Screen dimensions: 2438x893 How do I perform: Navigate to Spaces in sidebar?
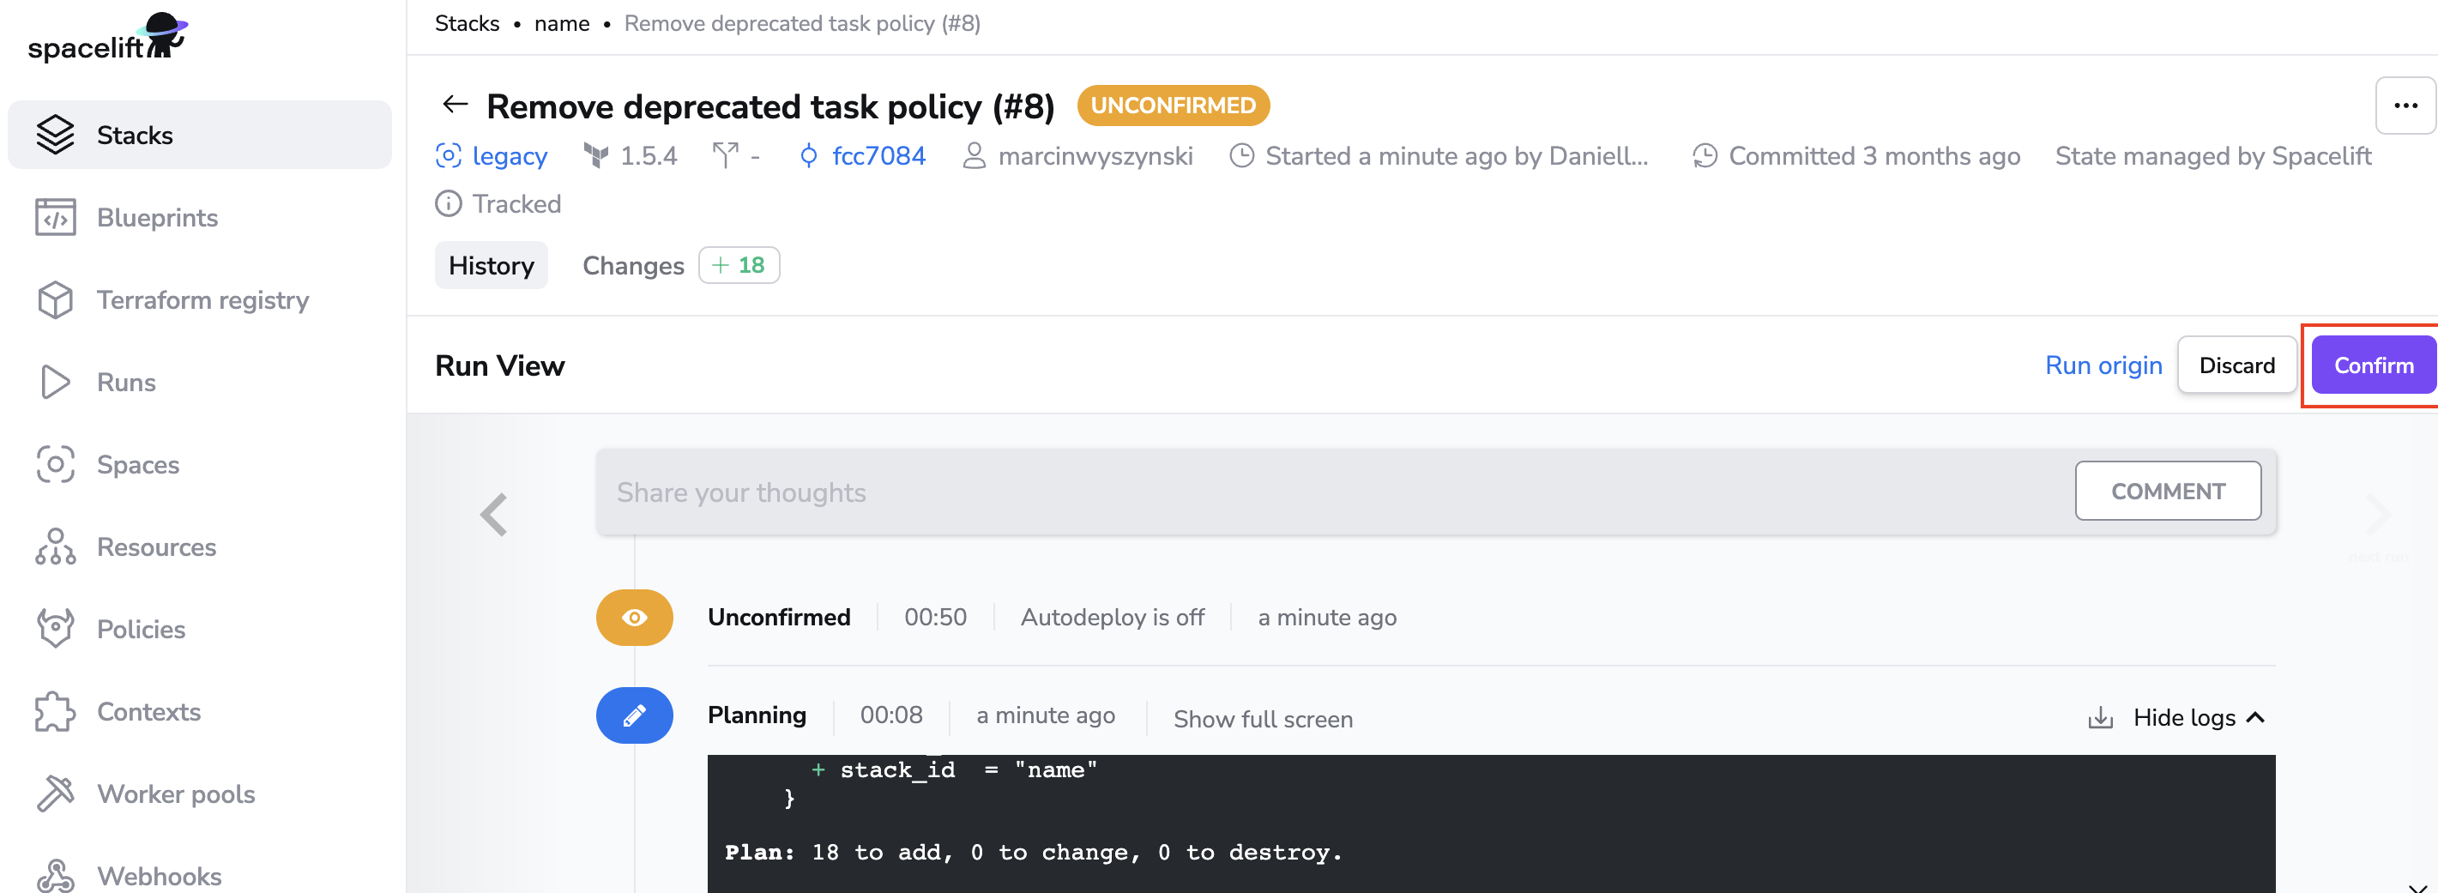138,464
